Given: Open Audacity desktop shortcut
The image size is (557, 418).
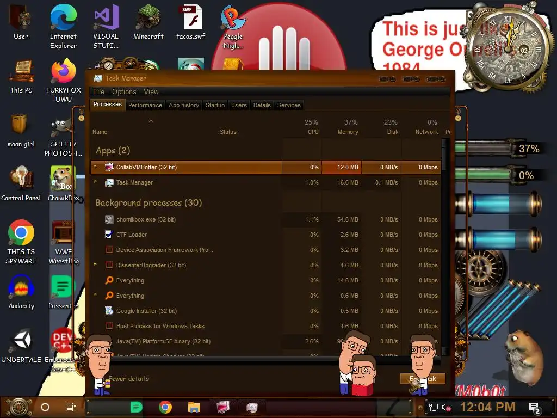Looking at the screenshot, I should tap(21, 292).
